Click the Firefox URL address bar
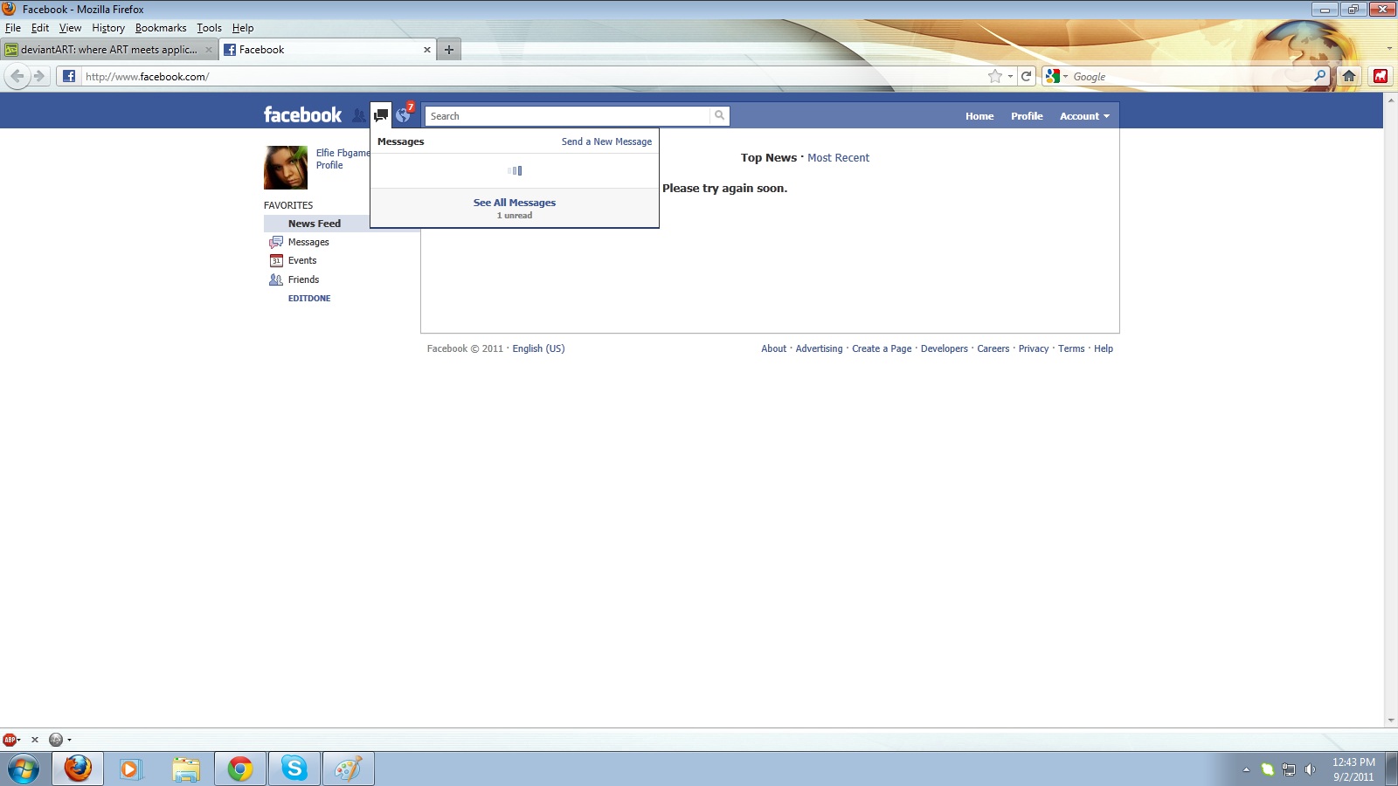Screen dimensions: 1398x786 (533, 76)
